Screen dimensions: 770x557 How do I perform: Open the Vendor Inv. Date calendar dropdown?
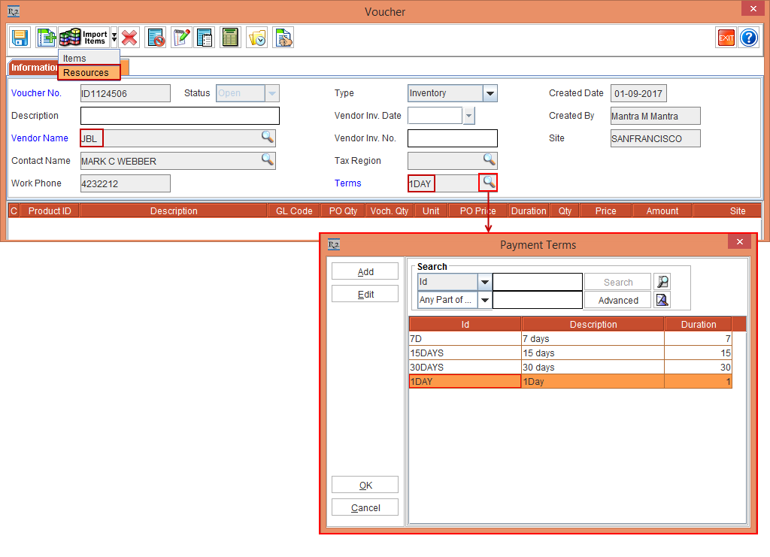pyautogui.click(x=470, y=116)
